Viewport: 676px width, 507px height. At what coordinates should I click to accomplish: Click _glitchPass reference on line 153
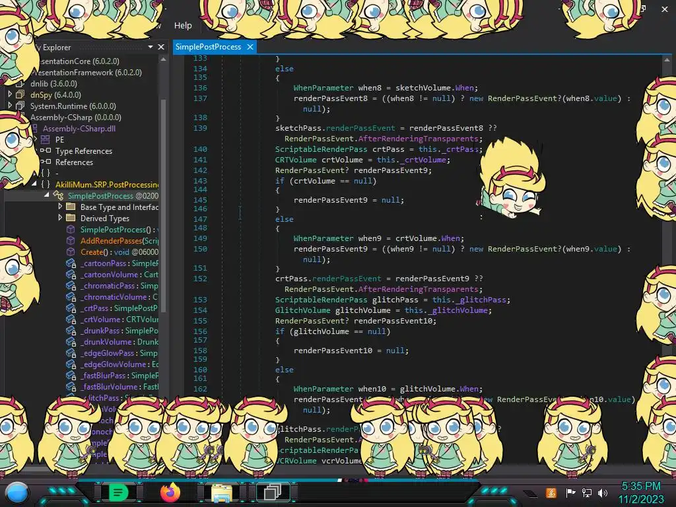point(481,300)
